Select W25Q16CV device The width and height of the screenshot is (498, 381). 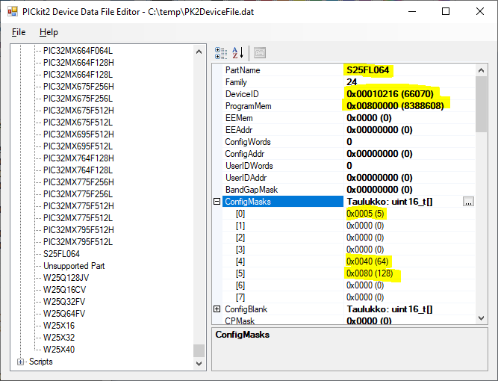(x=65, y=290)
